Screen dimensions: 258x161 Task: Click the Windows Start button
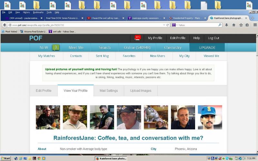(5, 158)
